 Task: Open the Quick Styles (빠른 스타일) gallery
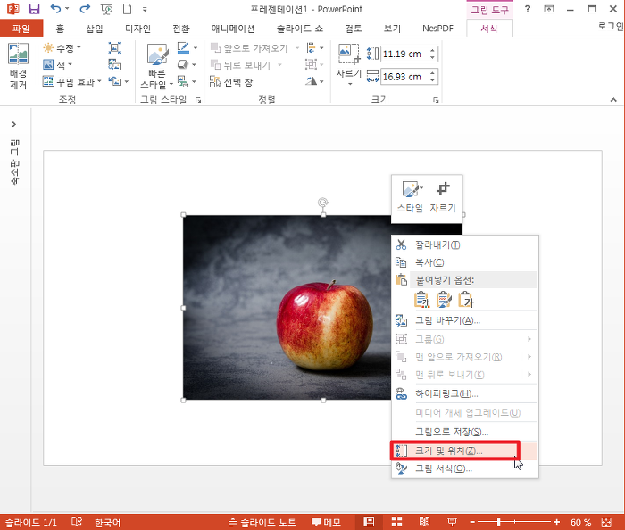(x=157, y=66)
